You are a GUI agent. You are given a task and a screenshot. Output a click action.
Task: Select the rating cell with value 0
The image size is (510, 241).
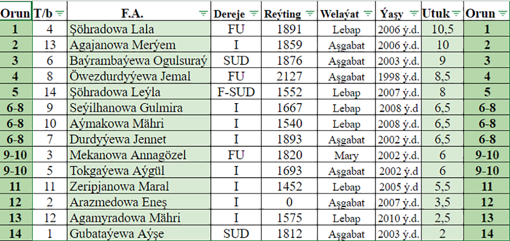pyautogui.click(x=289, y=202)
